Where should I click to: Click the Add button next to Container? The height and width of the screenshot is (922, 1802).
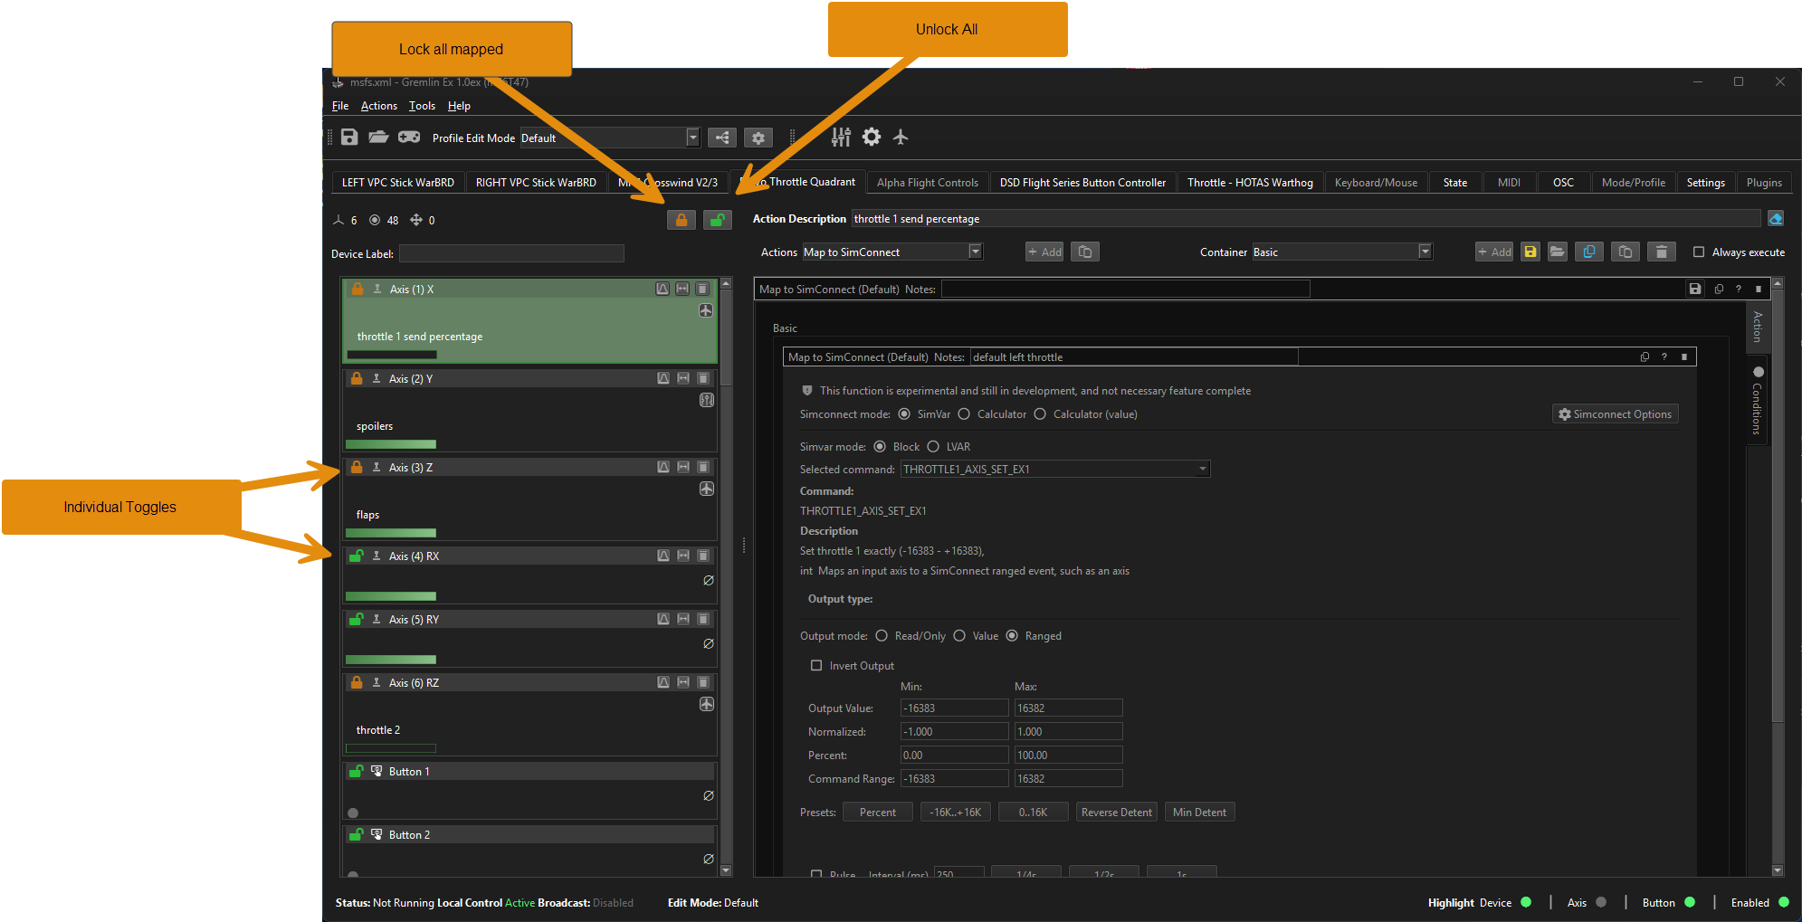click(1494, 252)
